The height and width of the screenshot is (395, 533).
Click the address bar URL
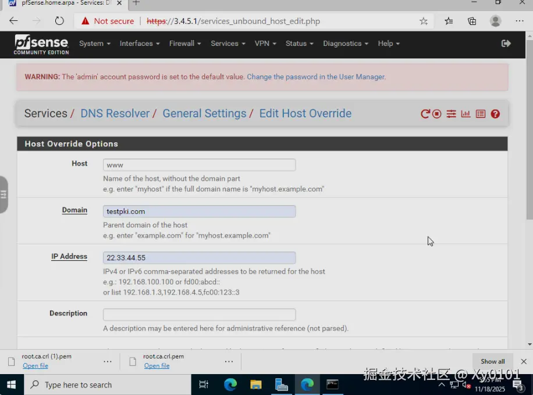tap(233, 21)
